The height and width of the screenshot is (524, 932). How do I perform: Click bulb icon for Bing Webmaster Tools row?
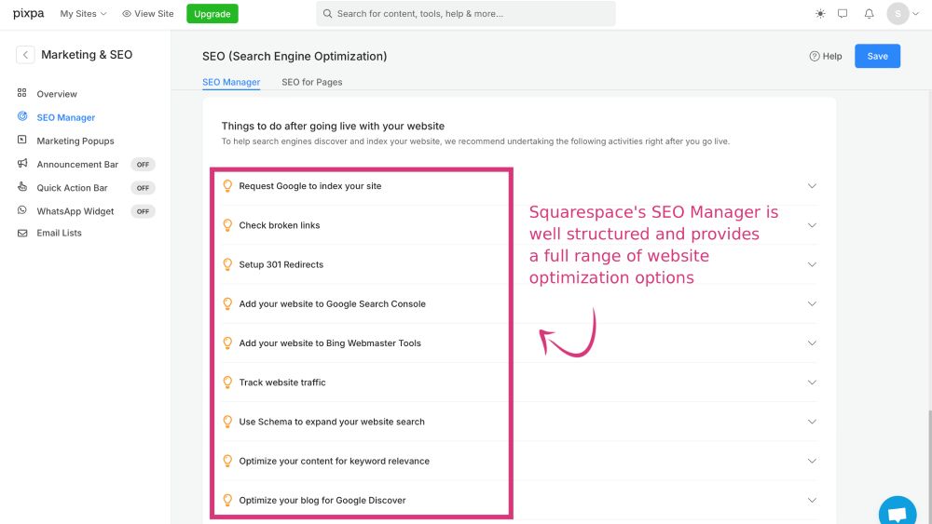227,343
